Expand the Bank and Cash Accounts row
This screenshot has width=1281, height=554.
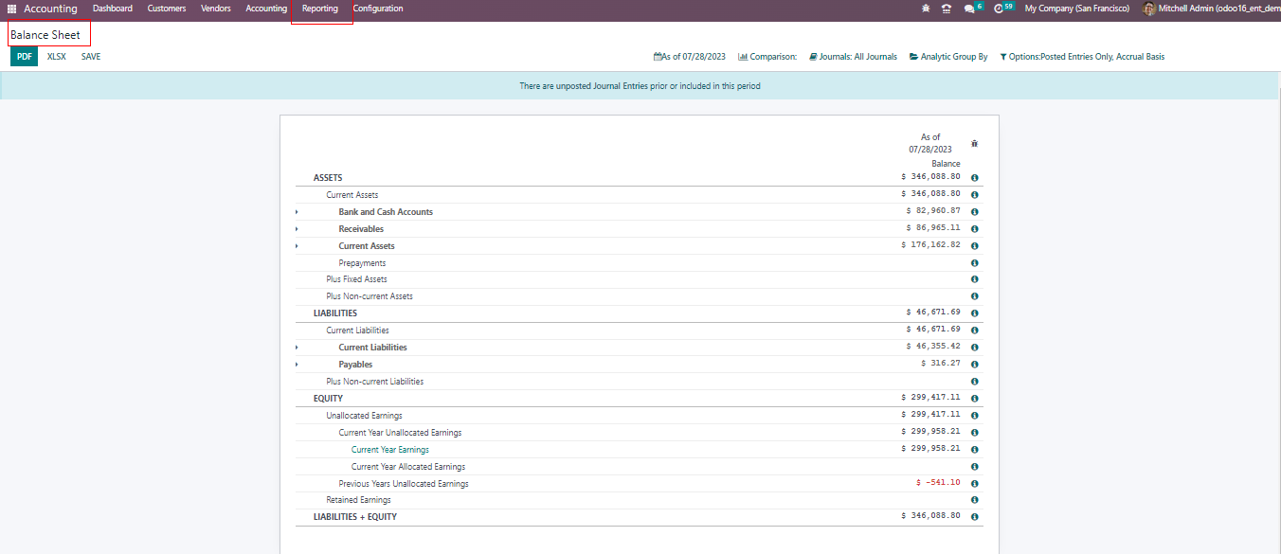tap(297, 212)
